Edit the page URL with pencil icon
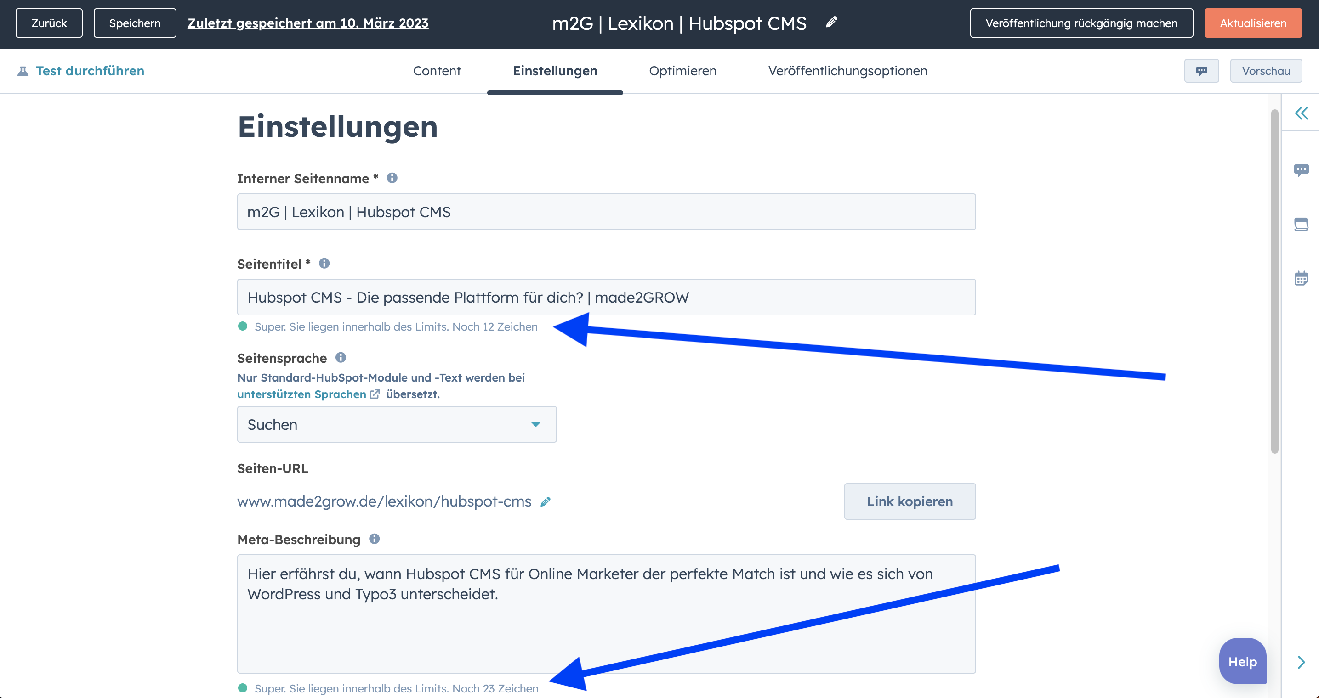The height and width of the screenshot is (698, 1319). (x=546, y=501)
